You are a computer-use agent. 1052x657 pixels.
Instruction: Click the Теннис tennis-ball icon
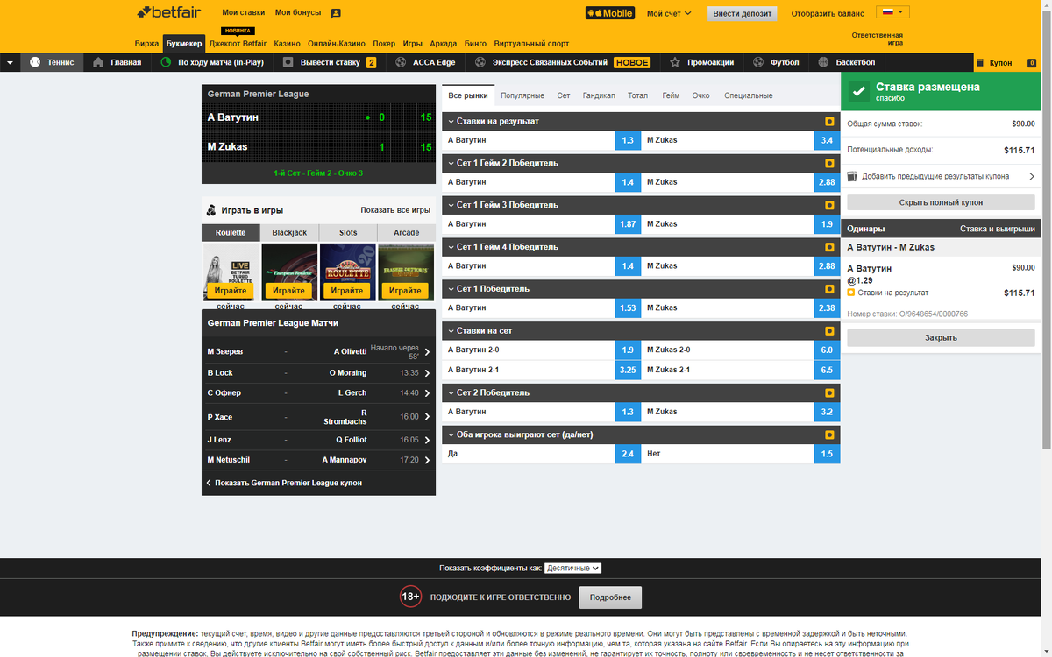pyautogui.click(x=35, y=62)
